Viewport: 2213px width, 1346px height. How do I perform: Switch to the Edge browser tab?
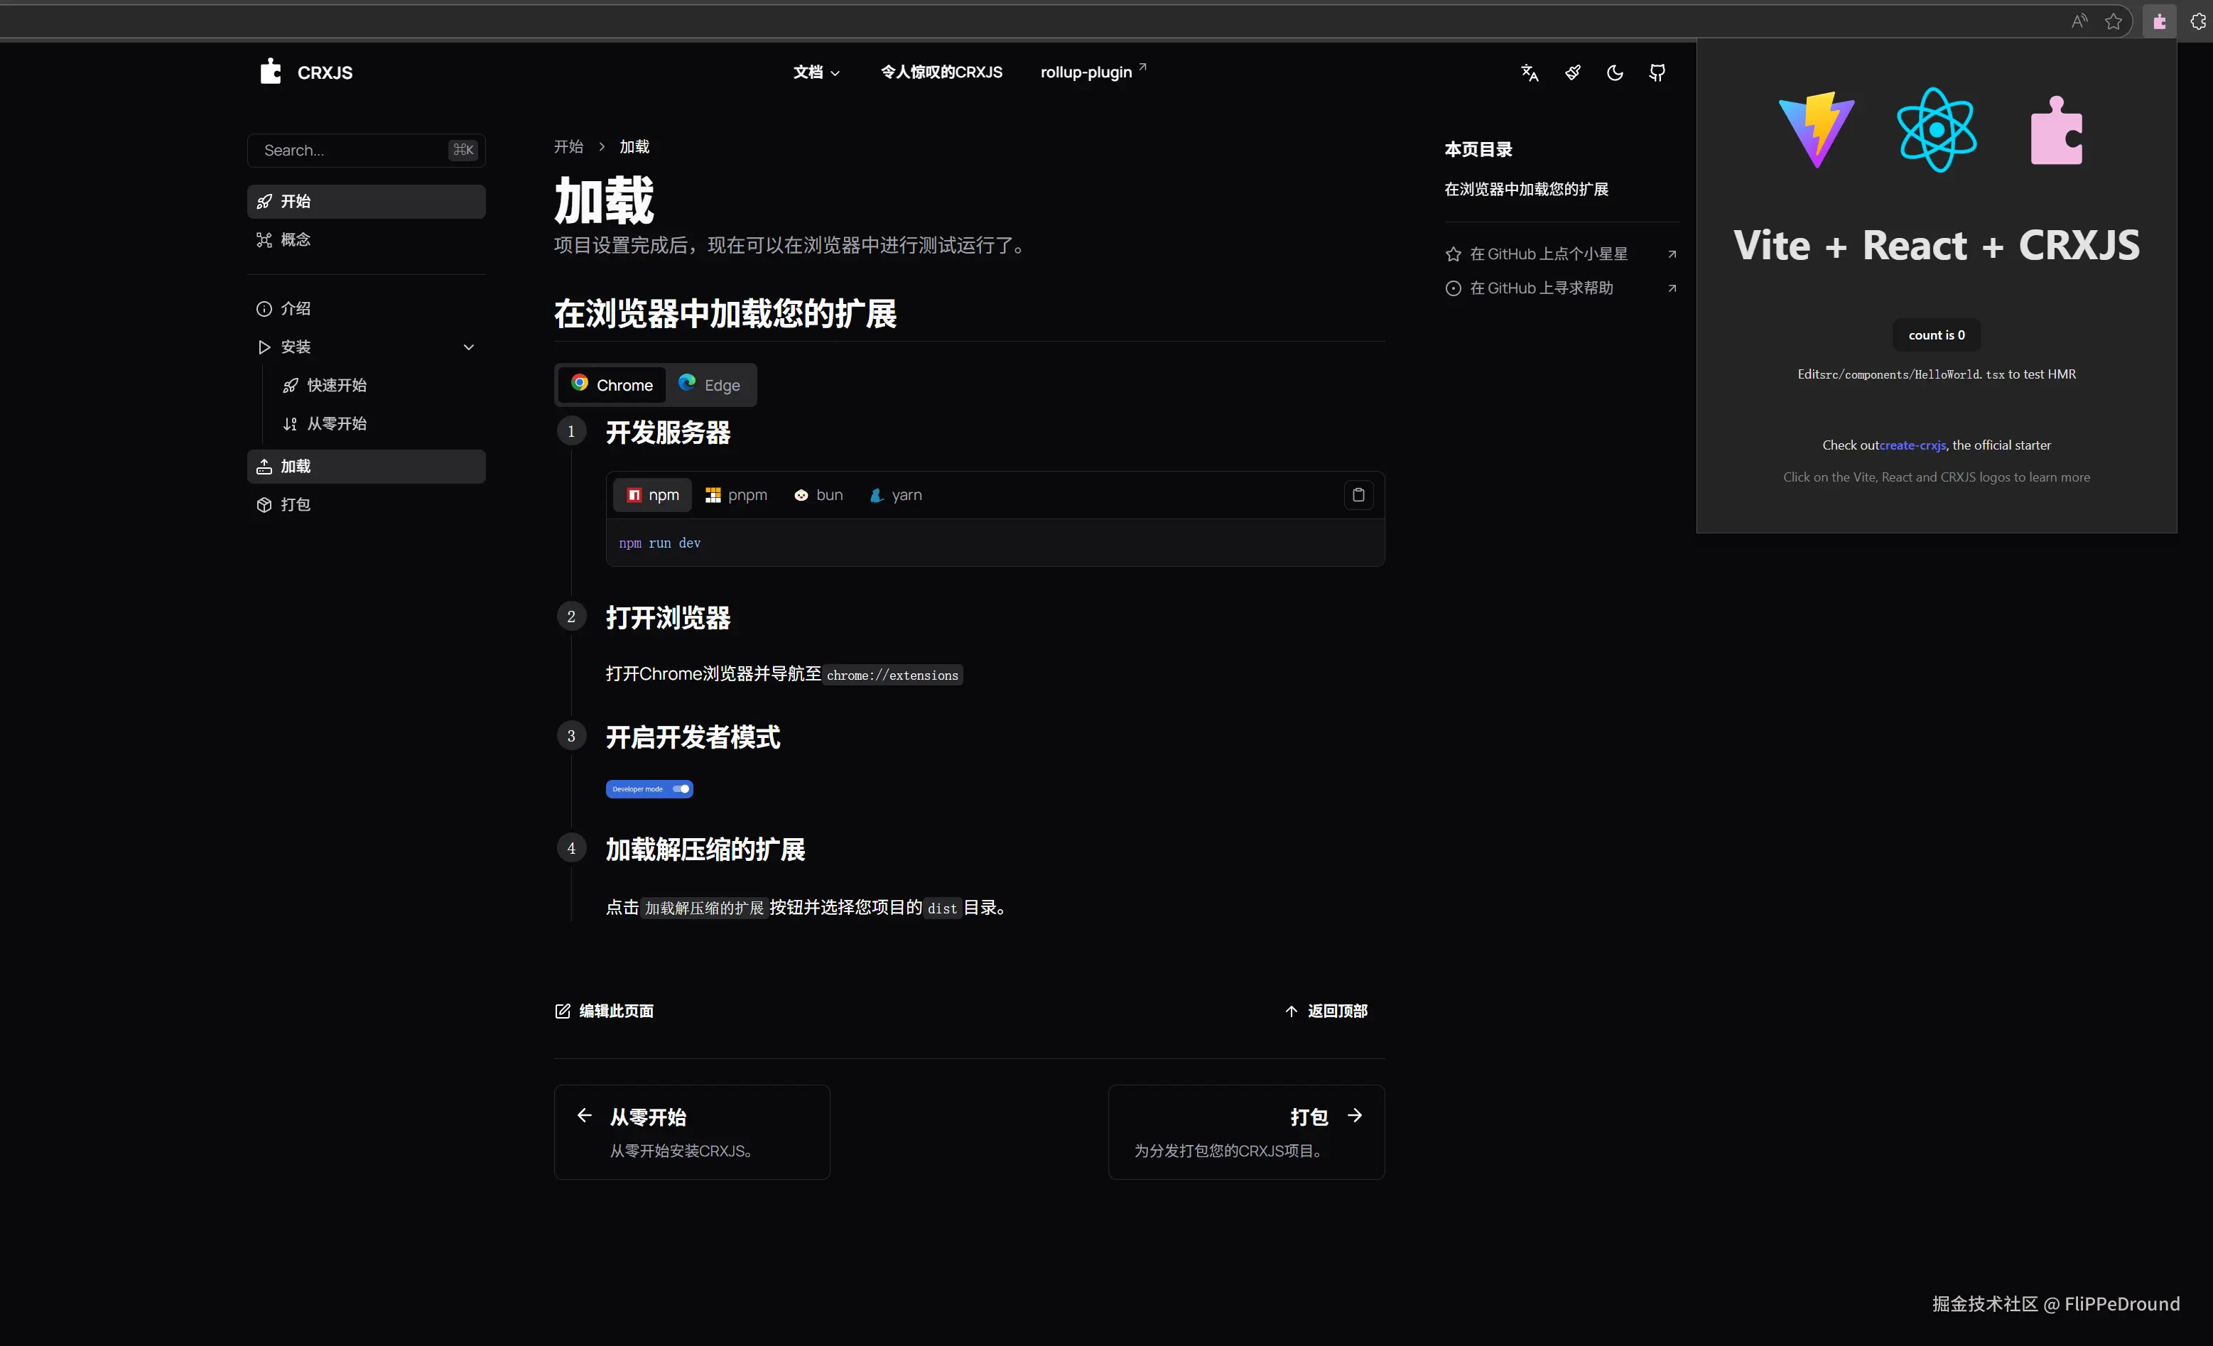tap(710, 385)
